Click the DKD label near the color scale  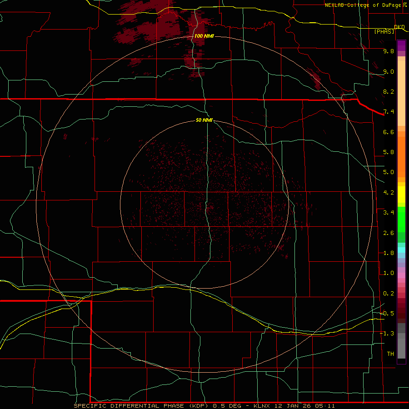(x=399, y=27)
